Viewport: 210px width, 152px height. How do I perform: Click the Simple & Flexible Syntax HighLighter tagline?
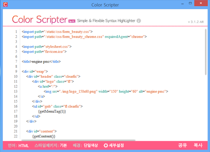106,21
